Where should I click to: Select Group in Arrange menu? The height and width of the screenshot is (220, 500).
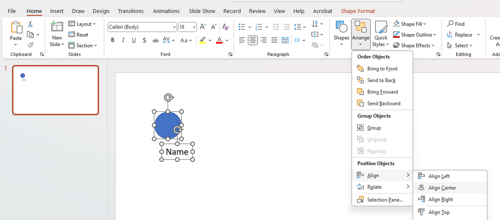click(x=382, y=128)
